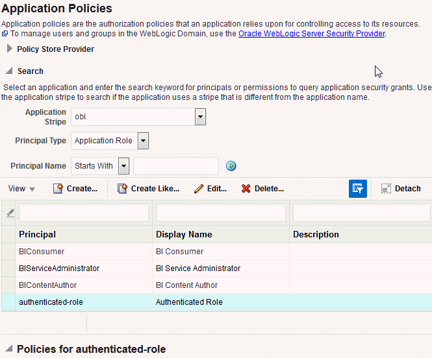Image resolution: width=432 pixels, height=358 pixels.
Task: Open the Application Stripe dropdown
Action: point(200,117)
